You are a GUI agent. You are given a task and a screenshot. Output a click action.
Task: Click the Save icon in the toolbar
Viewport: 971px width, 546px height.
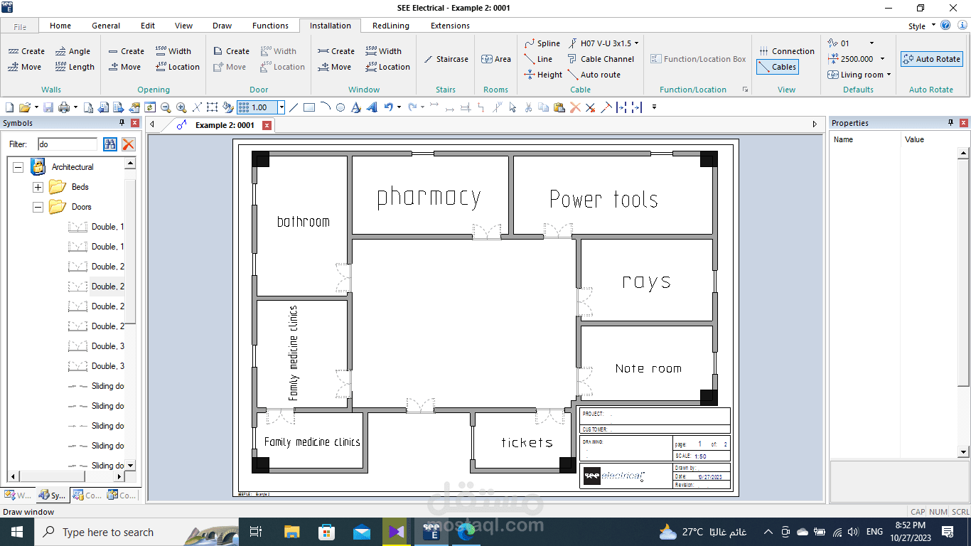(x=48, y=107)
